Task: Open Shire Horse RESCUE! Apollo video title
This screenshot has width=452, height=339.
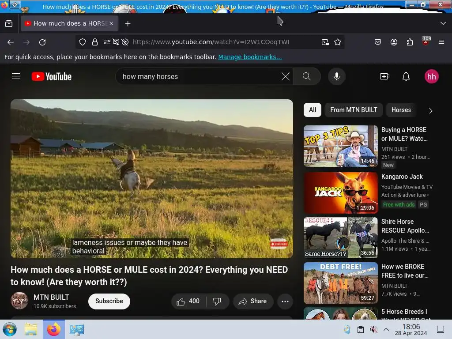Action: 405,226
